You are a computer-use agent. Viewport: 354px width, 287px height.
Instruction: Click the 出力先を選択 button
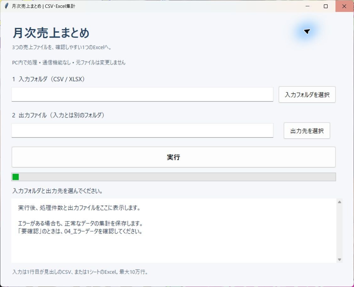[307, 131]
